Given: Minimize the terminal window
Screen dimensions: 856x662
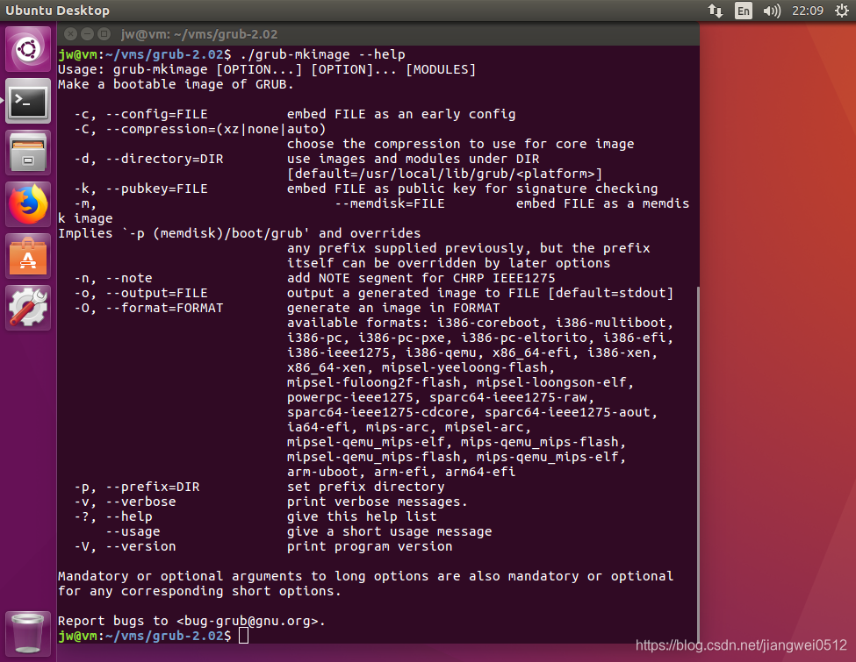Looking at the screenshot, I should [x=87, y=34].
